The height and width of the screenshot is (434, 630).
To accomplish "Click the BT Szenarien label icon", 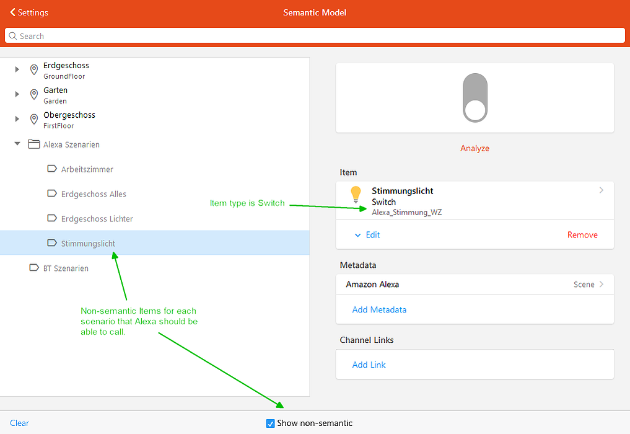I will 34,267.
